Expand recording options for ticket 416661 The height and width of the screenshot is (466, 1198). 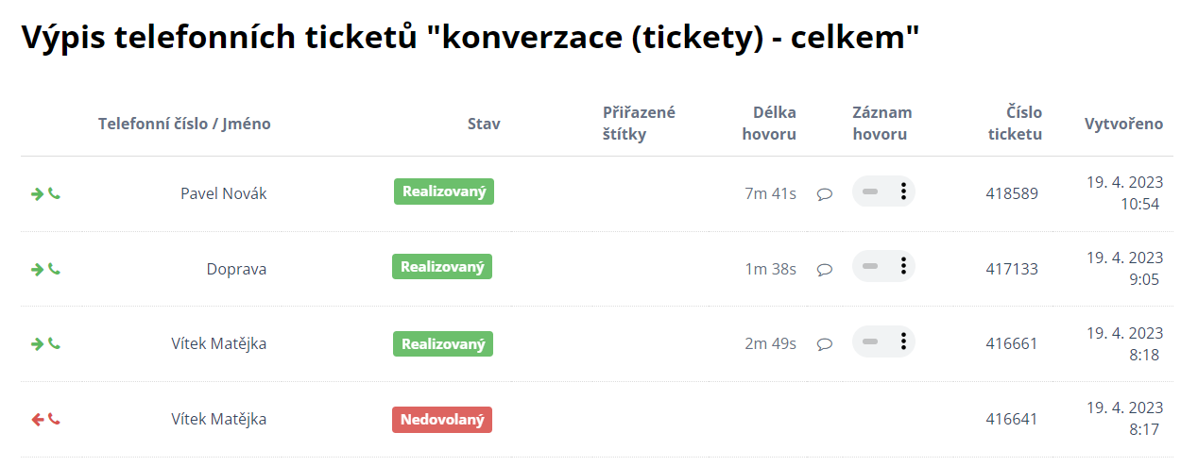903,341
